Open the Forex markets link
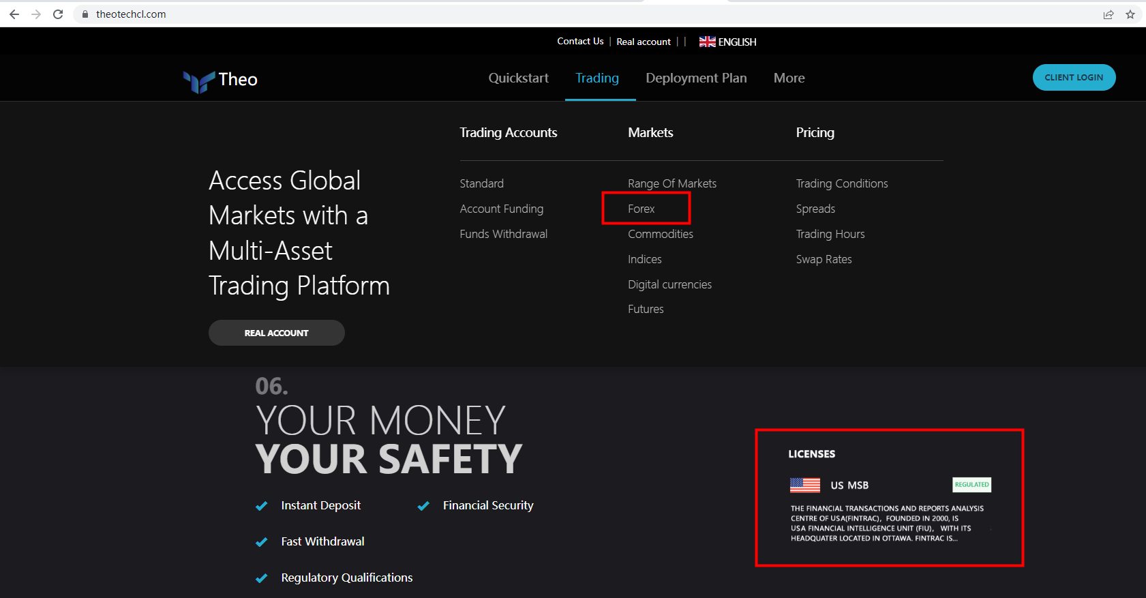Image resolution: width=1146 pixels, height=598 pixels. pos(641,209)
